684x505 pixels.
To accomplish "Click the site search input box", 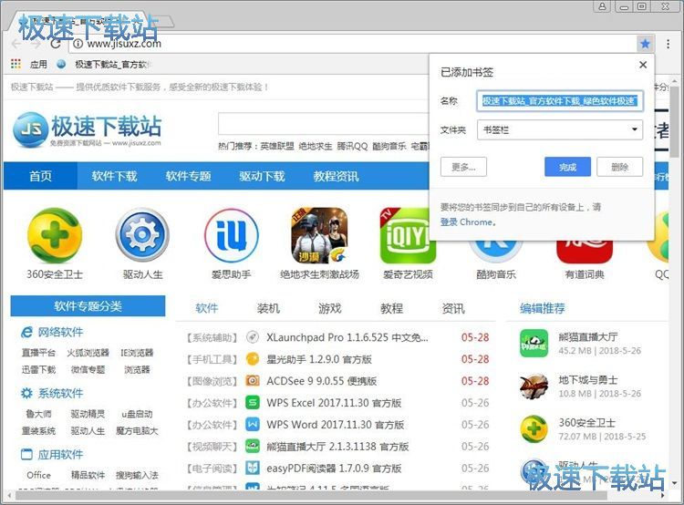I will click(x=324, y=125).
